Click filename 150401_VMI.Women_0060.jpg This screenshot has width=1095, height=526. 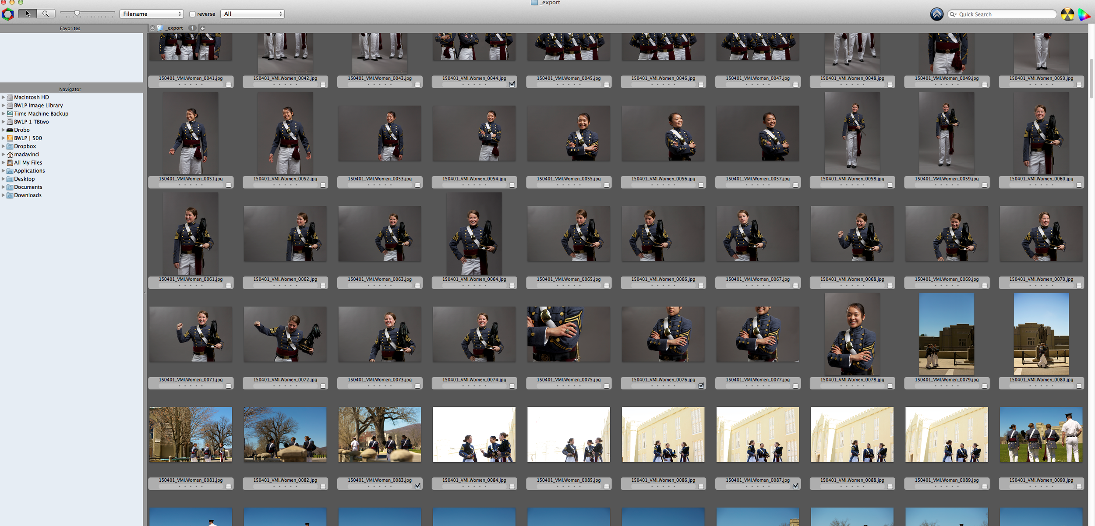(x=1041, y=179)
